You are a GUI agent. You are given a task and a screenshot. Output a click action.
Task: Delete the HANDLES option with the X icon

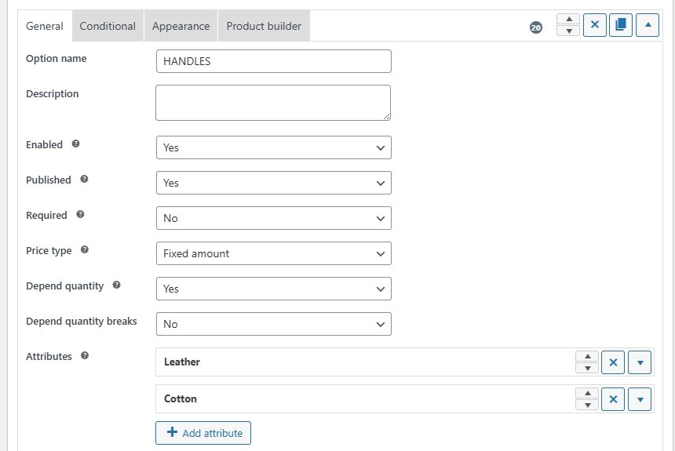pyautogui.click(x=594, y=25)
